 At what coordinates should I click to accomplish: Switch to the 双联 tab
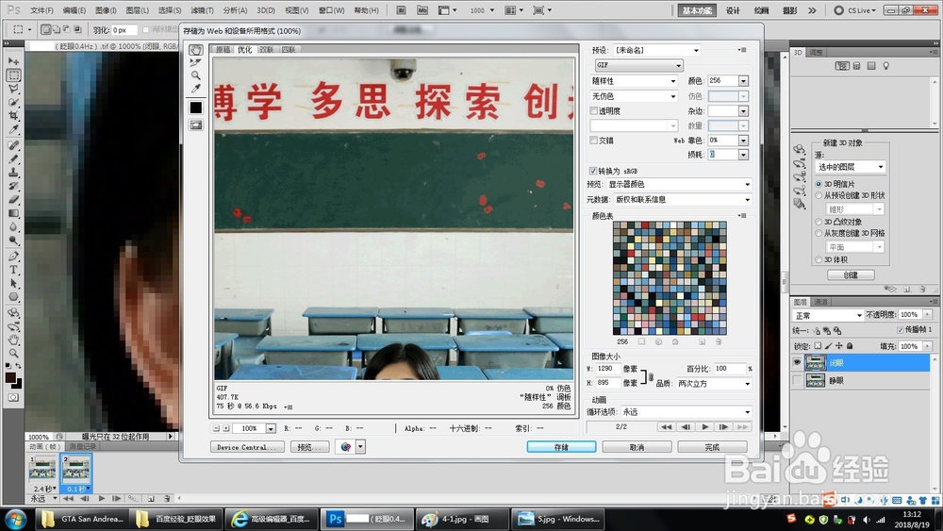point(266,50)
